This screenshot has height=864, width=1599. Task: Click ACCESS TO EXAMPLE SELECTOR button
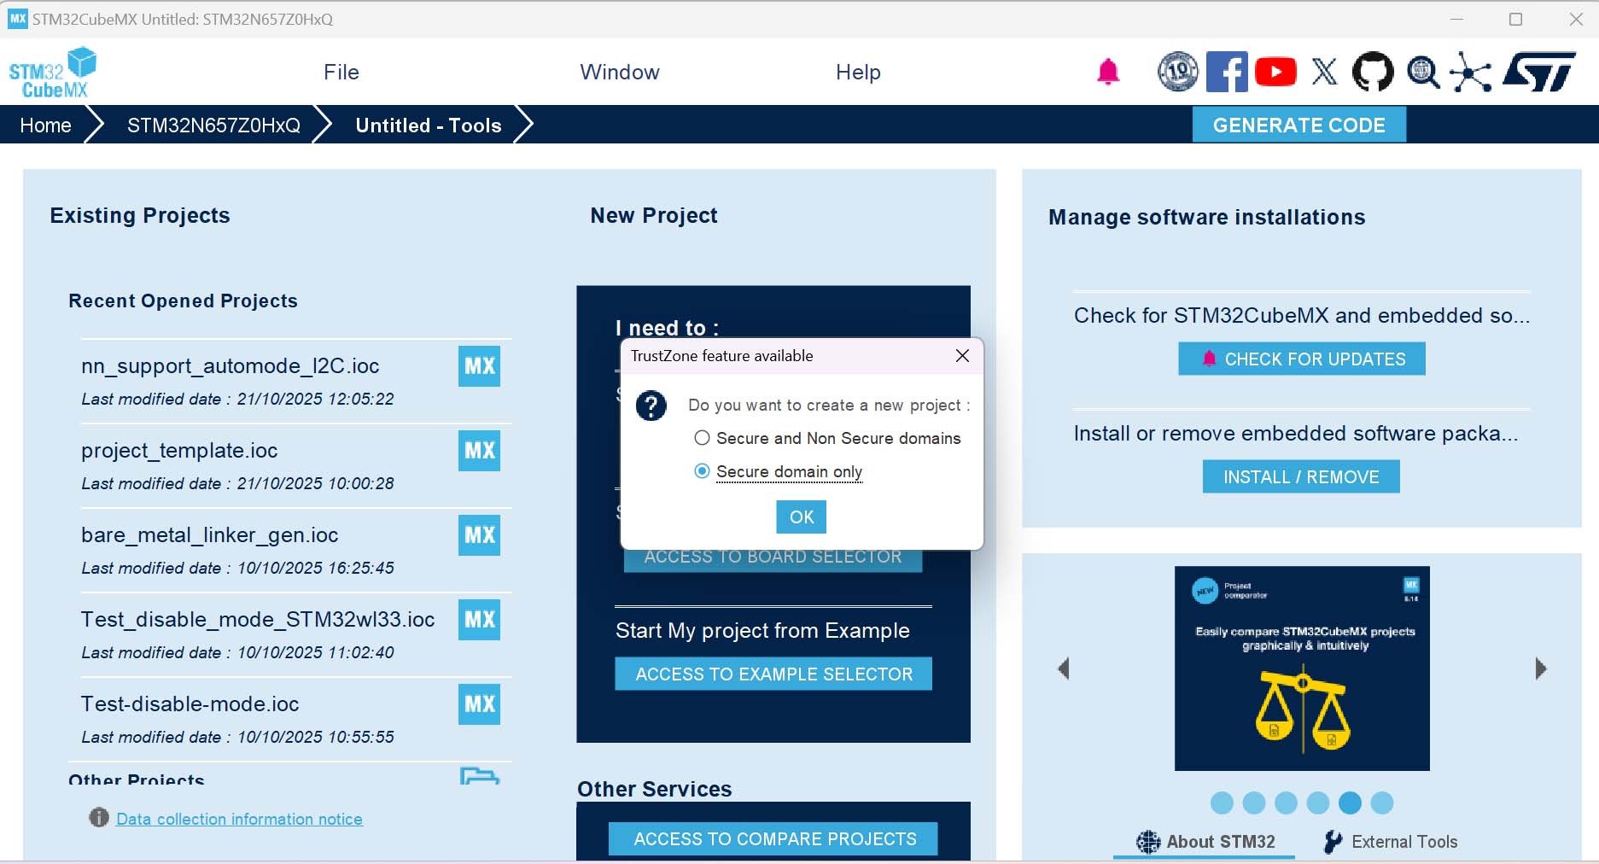pos(773,674)
